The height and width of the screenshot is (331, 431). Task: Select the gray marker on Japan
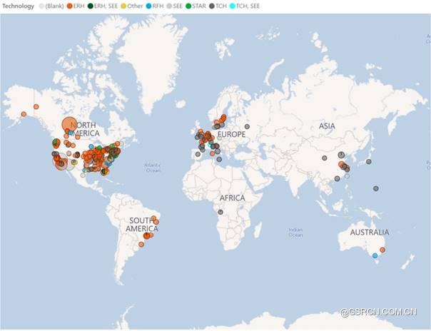[369, 162]
